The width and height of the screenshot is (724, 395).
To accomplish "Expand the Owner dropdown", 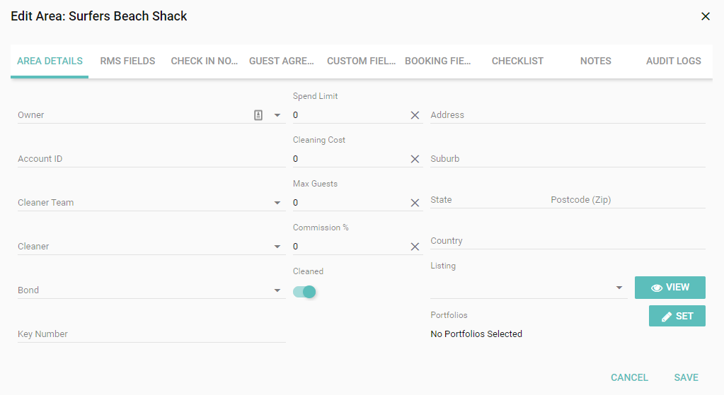I will pos(277,115).
